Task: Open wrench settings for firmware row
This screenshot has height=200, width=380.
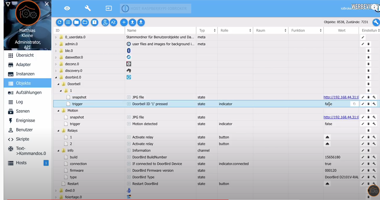Action: [374, 171]
